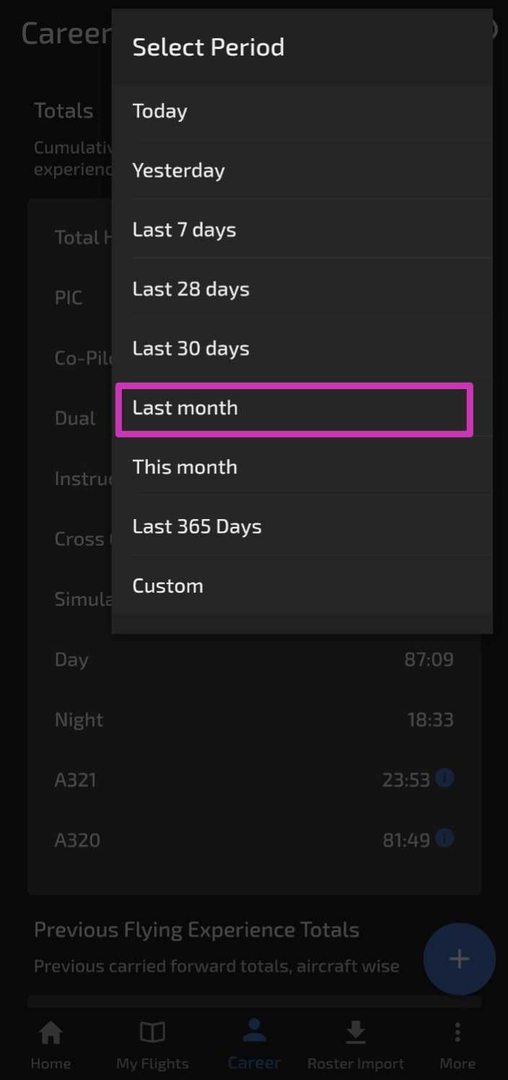Tap the Career person icon
The height and width of the screenshot is (1080, 508).
254,1030
